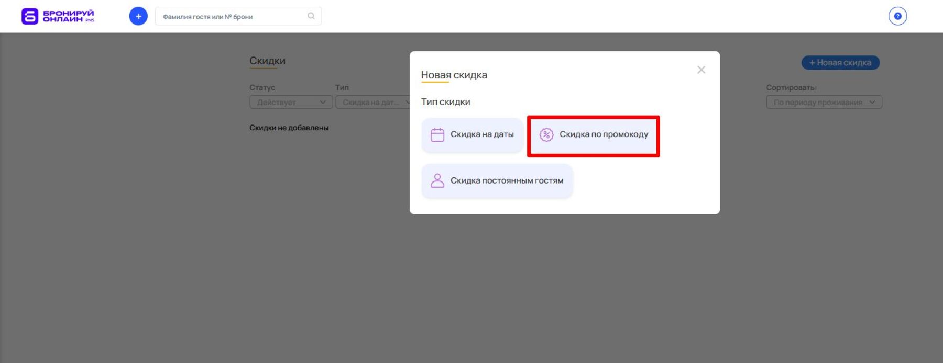
Task: Click the Бронируй Онлайн logo
Action: (x=58, y=16)
